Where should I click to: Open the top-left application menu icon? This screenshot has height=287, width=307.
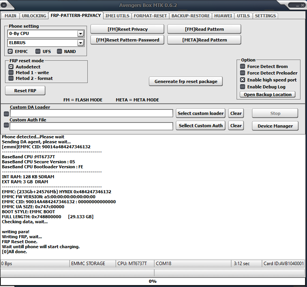click(4, 5)
